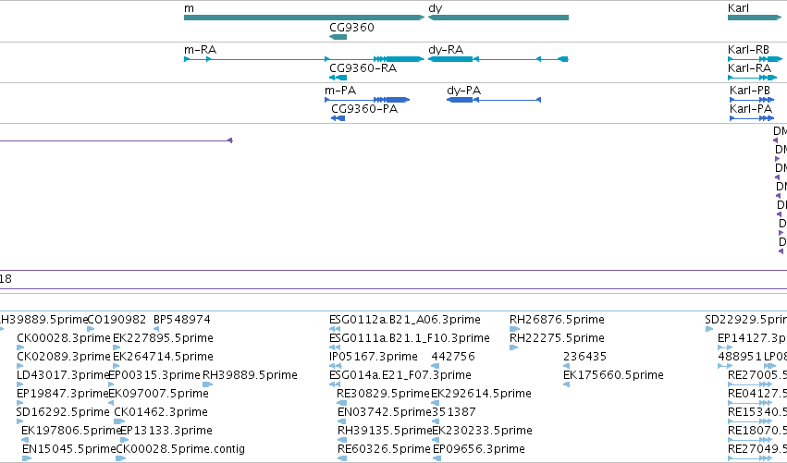Click the EP09656.3prime EST label
The width and height of the screenshot is (787, 463).
pos(479,449)
